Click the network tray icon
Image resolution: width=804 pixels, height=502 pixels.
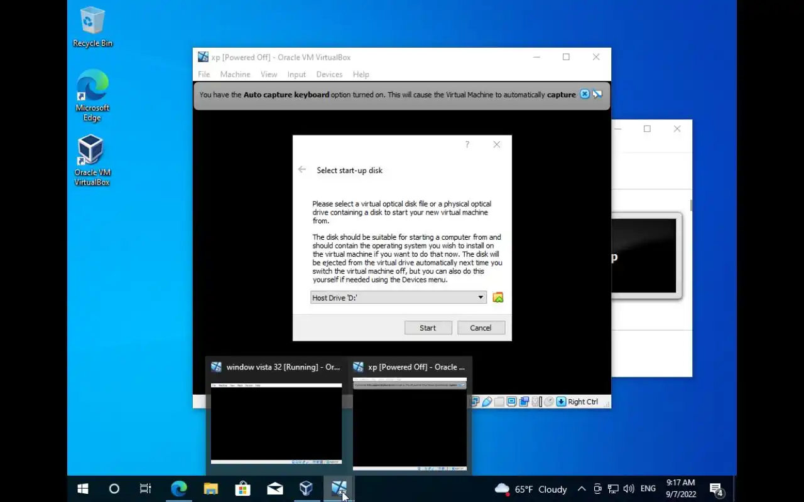coord(613,489)
